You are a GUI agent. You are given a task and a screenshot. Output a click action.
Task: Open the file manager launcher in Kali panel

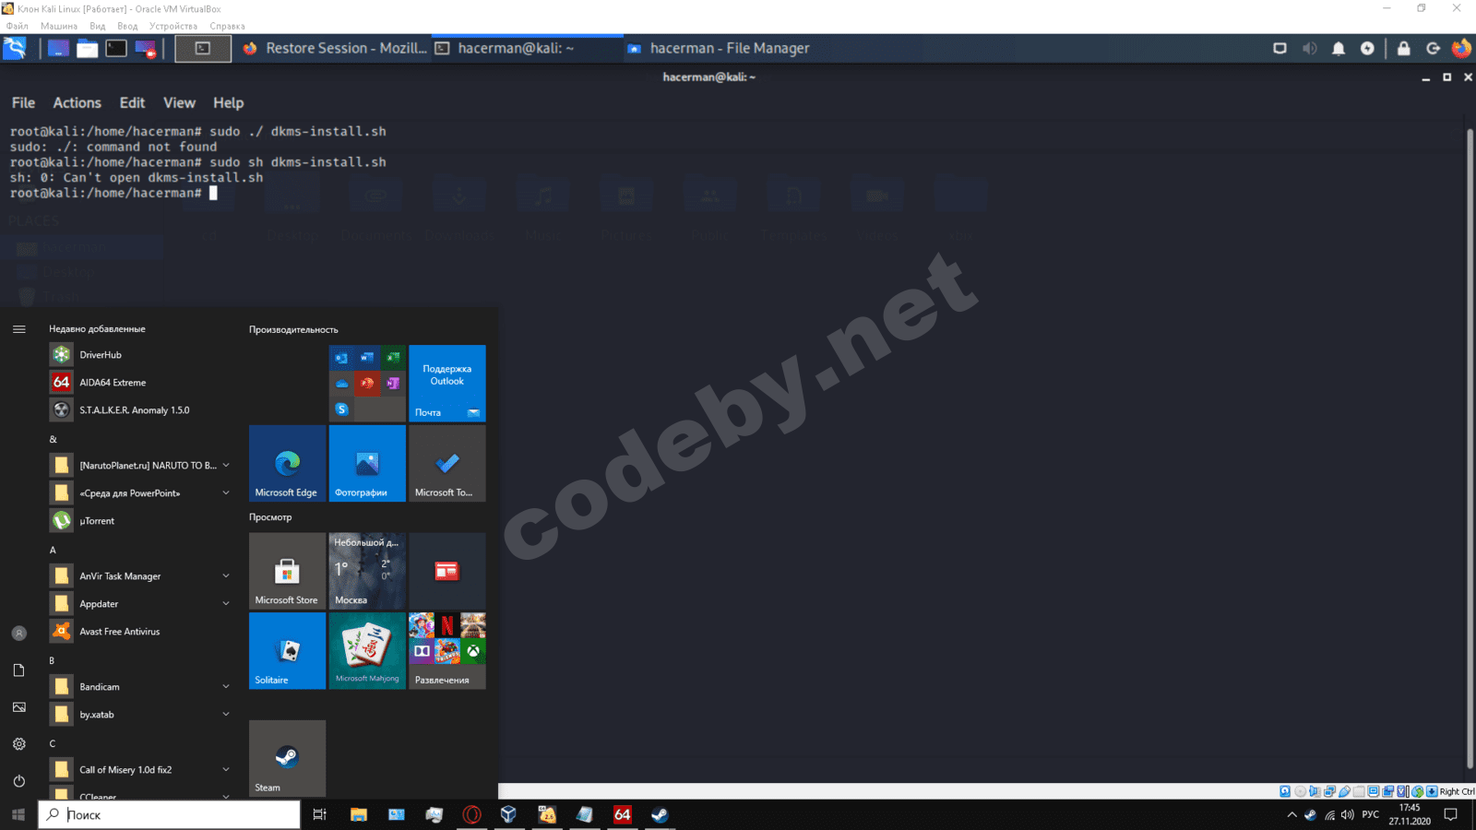[x=87, y=48]
